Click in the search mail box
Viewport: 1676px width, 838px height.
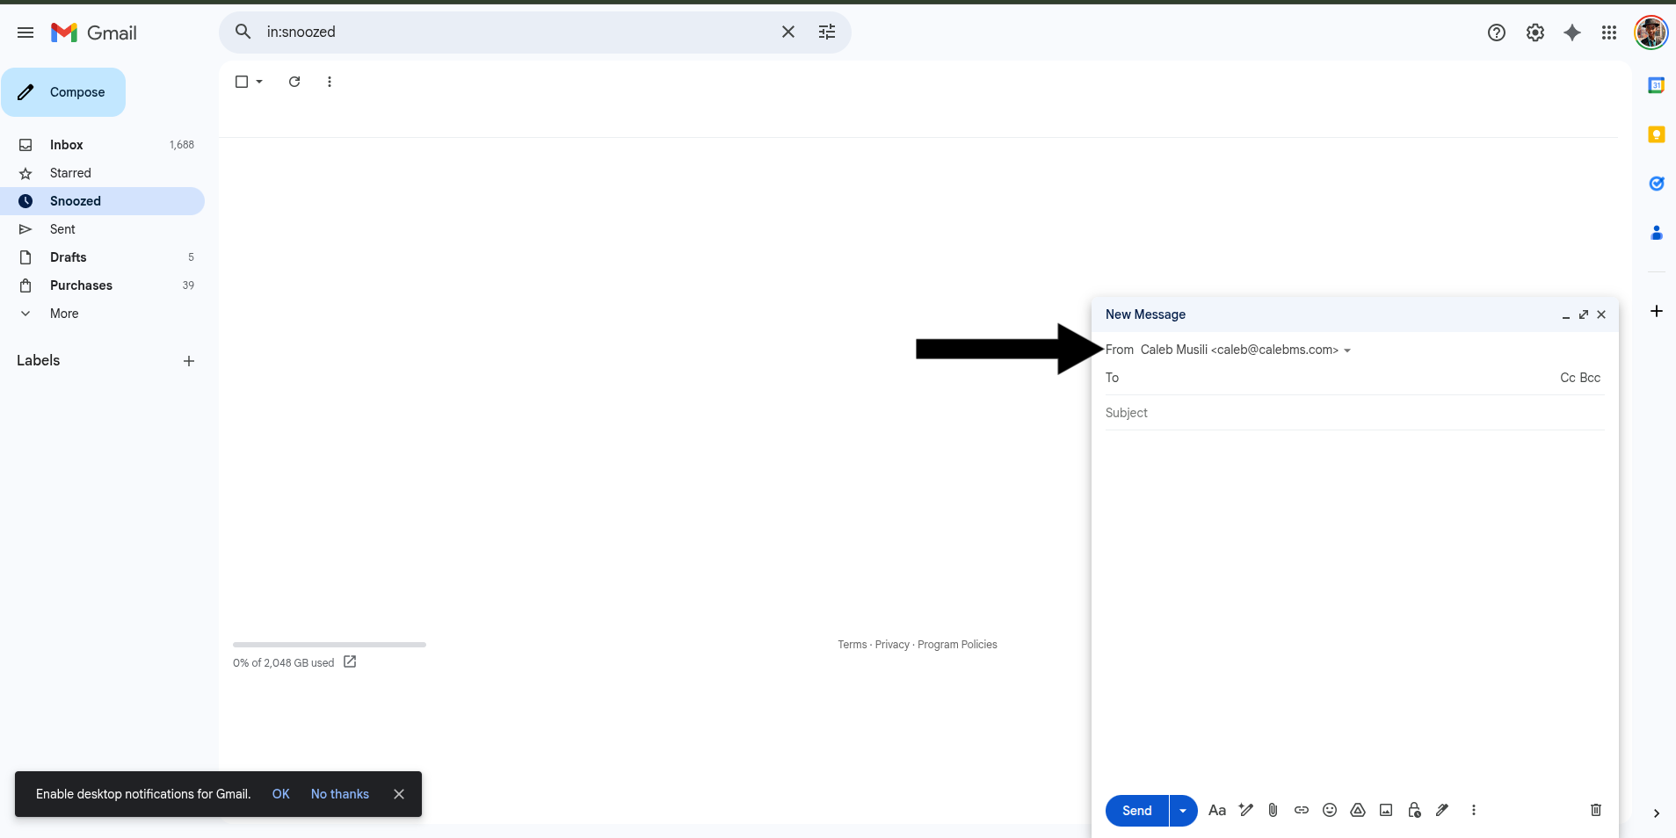[x=519, y=32]
